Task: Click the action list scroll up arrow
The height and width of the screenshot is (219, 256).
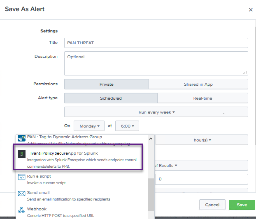Action: tap(151, 139)
